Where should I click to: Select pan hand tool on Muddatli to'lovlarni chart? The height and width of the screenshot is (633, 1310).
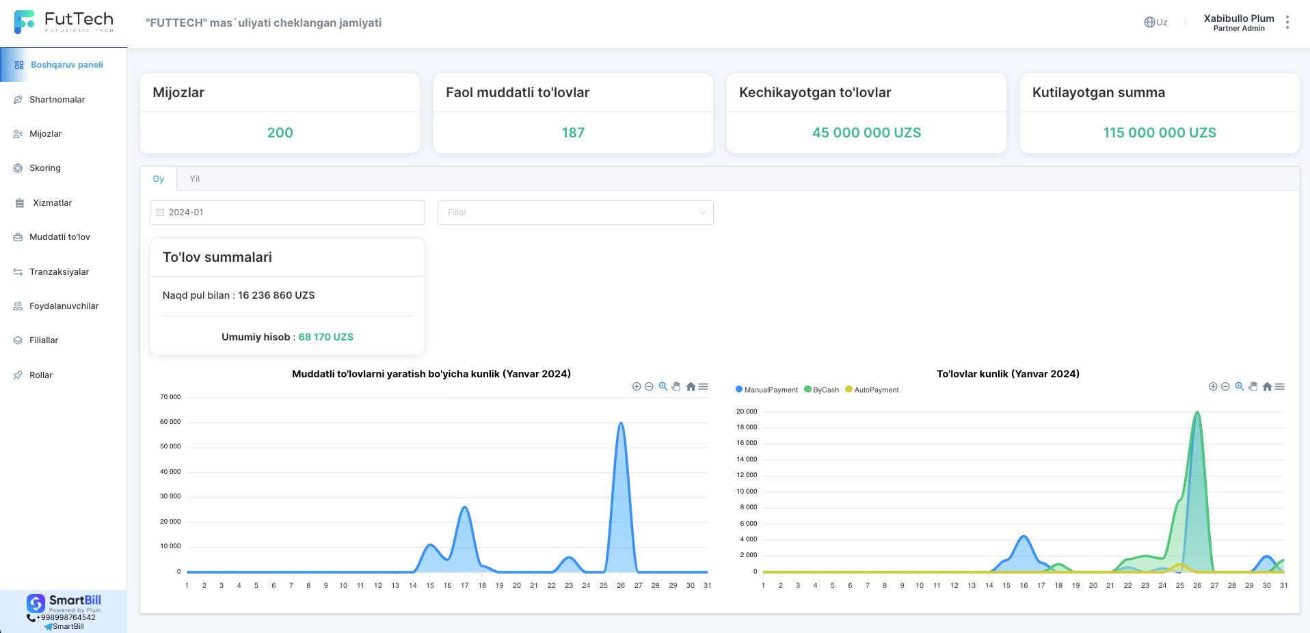point(676,387)
